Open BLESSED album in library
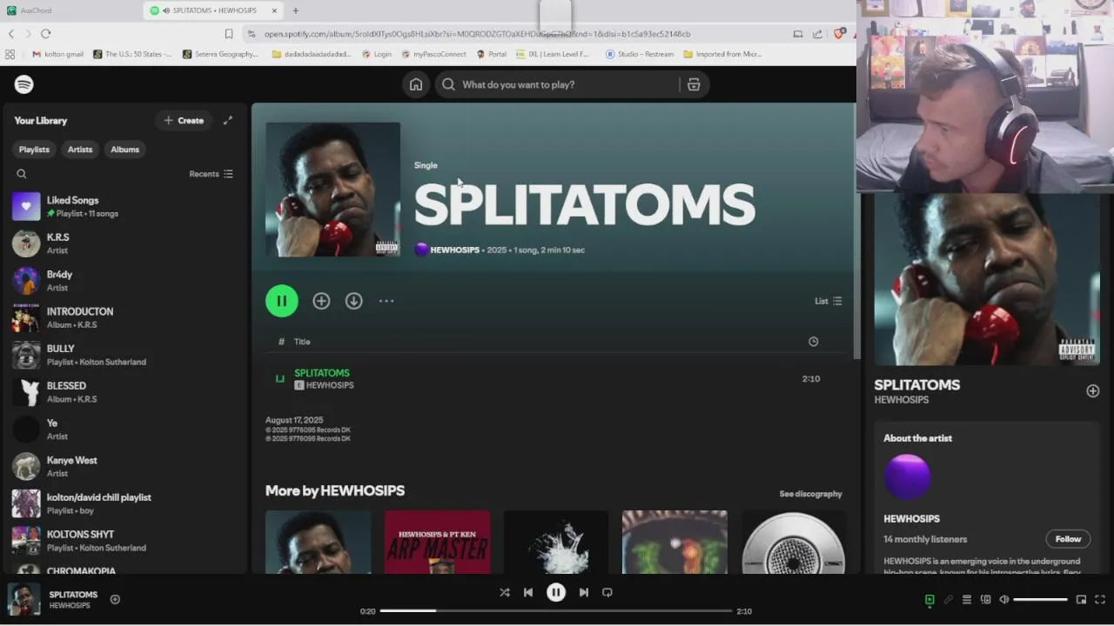This screenshot has width=1114, height=626. [x=126, y=392]
